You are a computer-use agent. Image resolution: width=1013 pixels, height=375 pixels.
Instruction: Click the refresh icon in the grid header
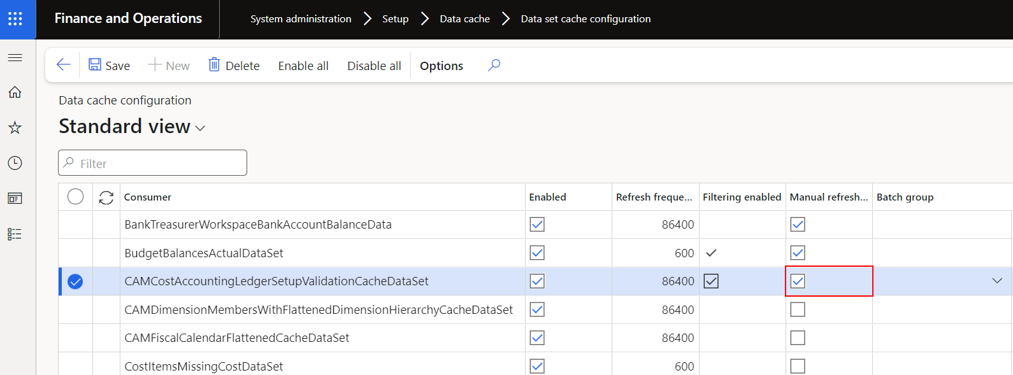click(x=106, y=197)
